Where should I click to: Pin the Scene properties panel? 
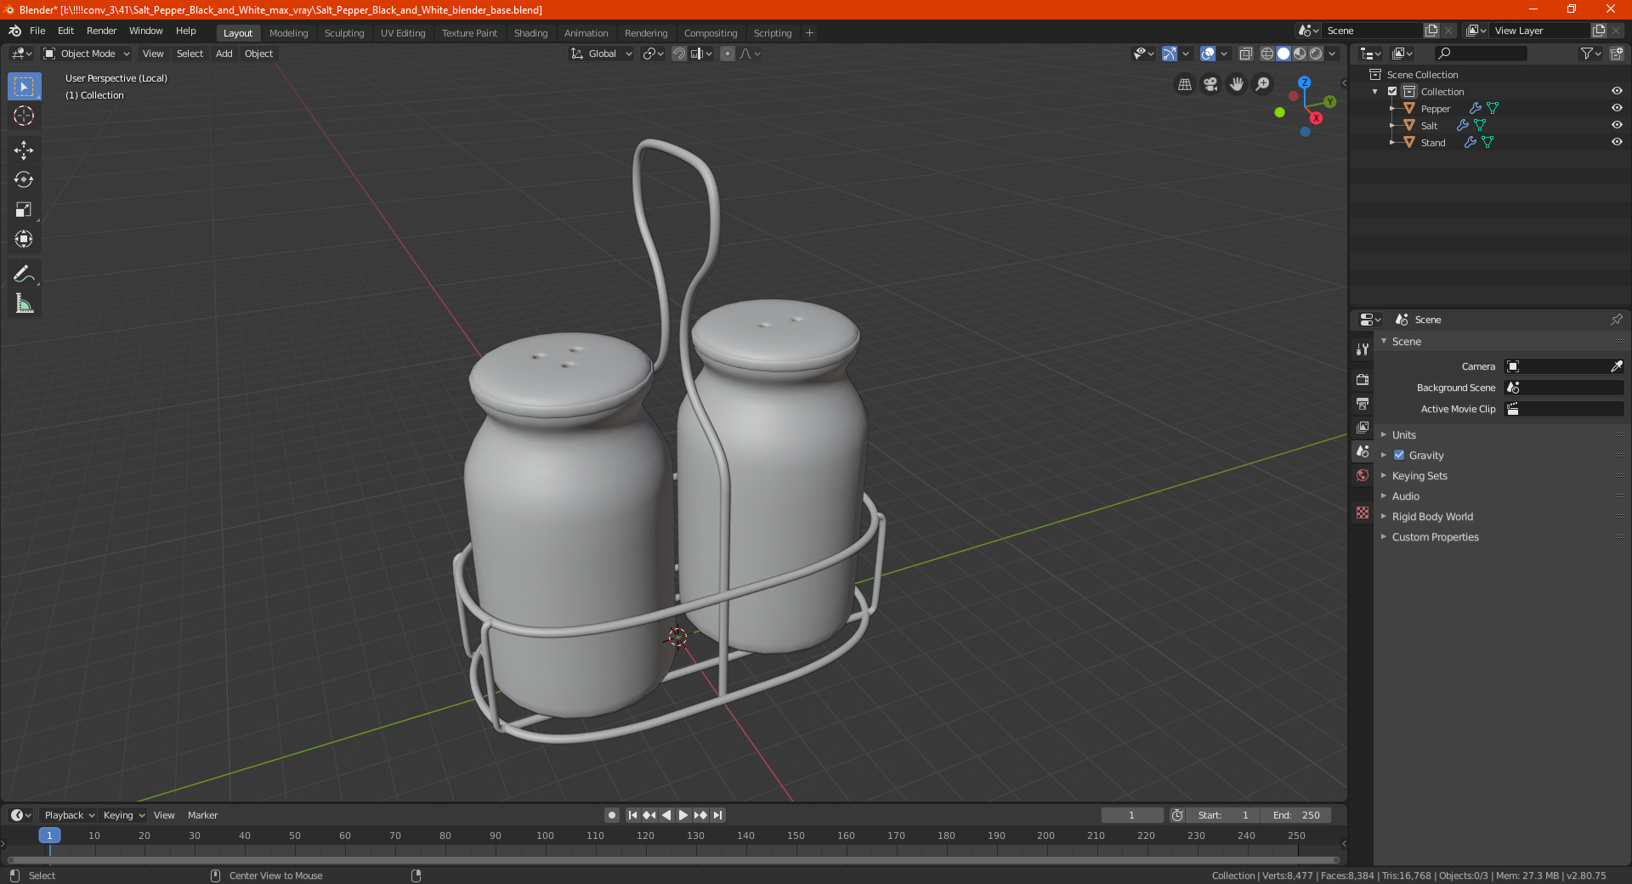1616,320
